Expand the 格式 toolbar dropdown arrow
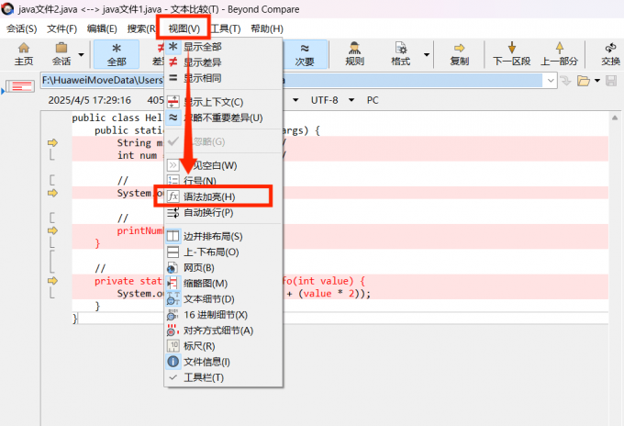 pyautogui.click(x=426, y=53)
